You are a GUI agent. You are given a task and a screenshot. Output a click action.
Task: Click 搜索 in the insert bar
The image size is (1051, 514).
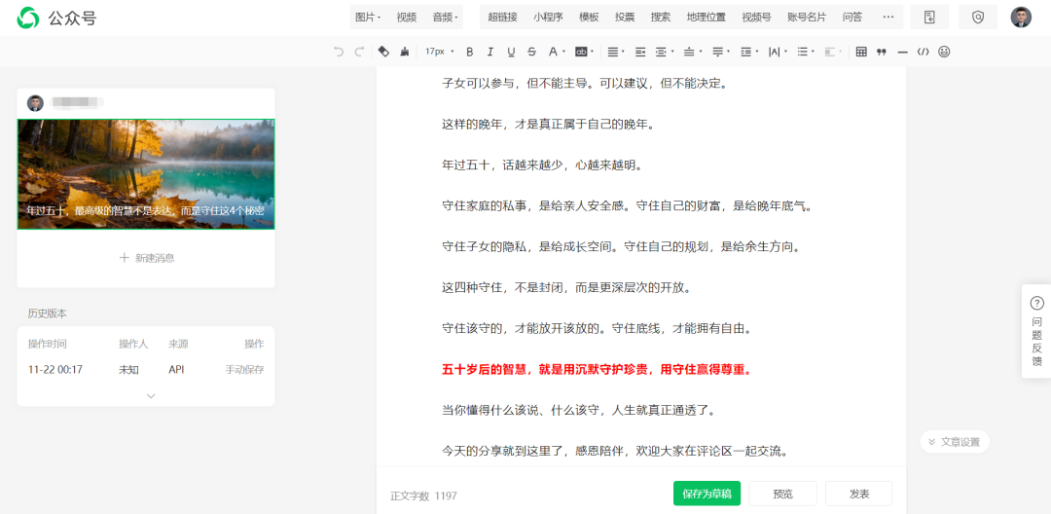pyautogui.click(x=660, y=18)
